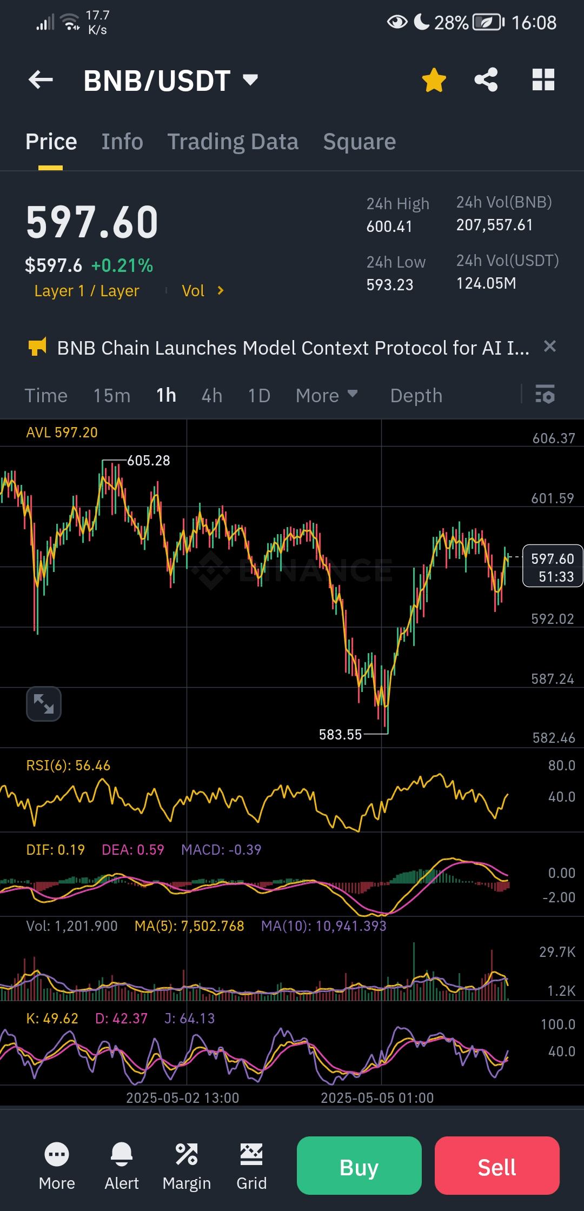Switch to the Square tab
The width and height of the screenshot is (584, 1211).
[359, 142]
